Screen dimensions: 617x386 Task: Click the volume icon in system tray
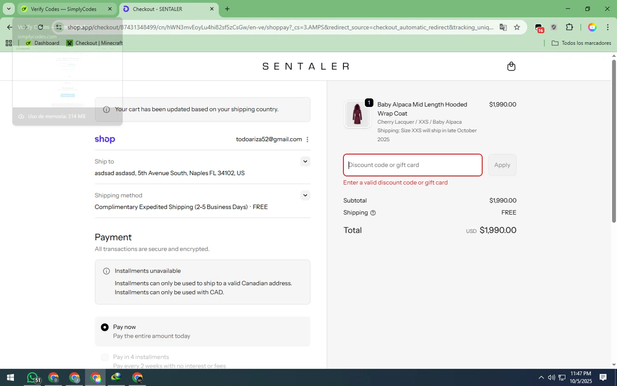pyautogui.click(x=551, y=377)
